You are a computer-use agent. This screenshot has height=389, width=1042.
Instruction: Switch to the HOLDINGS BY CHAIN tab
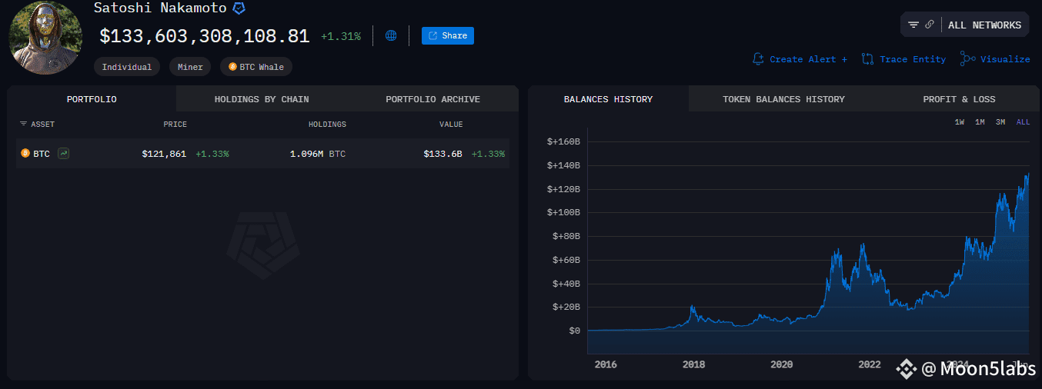point(262,99)
